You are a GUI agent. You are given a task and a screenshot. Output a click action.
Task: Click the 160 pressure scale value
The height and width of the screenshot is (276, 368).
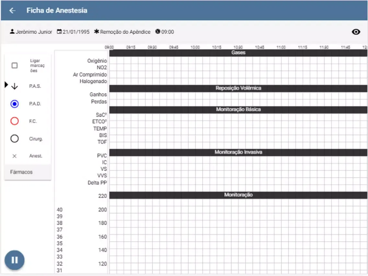[103, 237]
